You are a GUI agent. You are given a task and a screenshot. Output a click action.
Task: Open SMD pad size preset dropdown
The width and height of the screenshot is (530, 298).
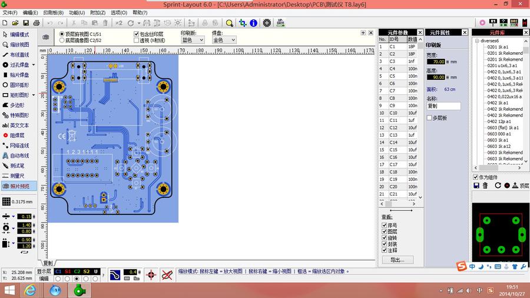(14, 243)
